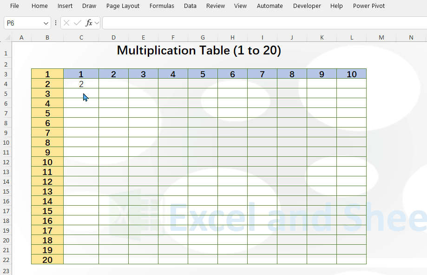Switch to the Data tab
The height and width of the screenshot is (275, 427).
click(x=190, y=6)
